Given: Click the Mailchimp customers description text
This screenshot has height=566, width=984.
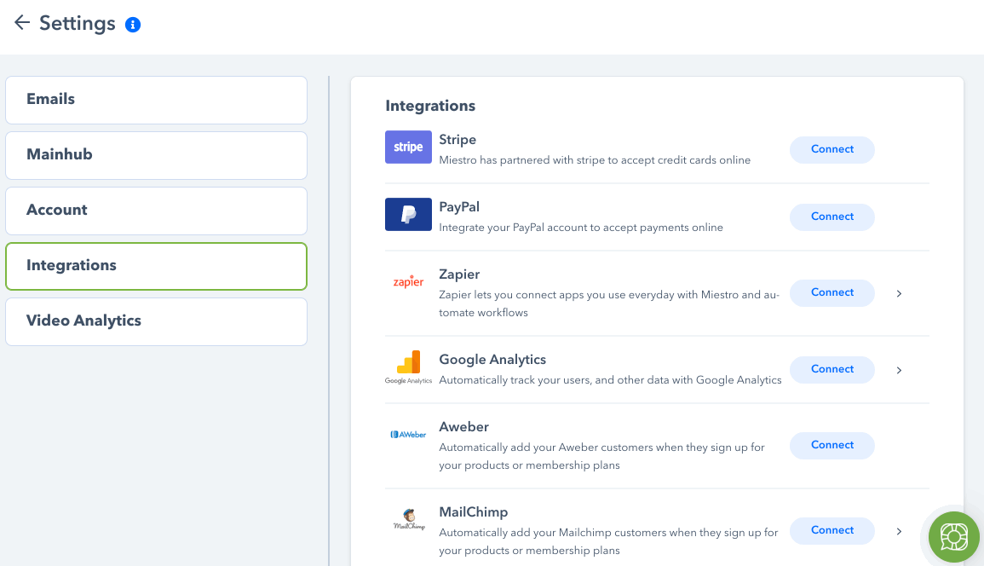Looking at the screenshot, I should [608, 541].
